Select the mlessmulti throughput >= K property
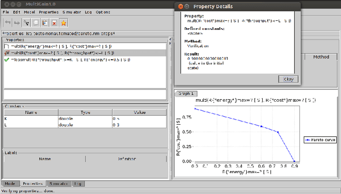The image size is (341, 194). [x=85, y=60]
